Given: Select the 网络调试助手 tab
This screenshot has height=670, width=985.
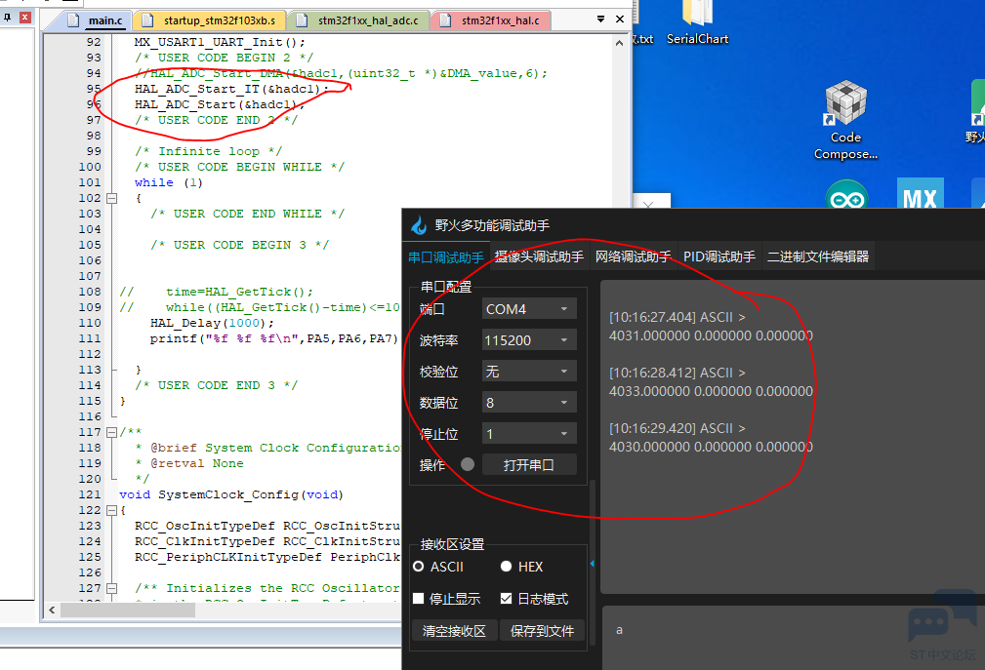Looking at the screenshot, I should click(x=634, y=256).
